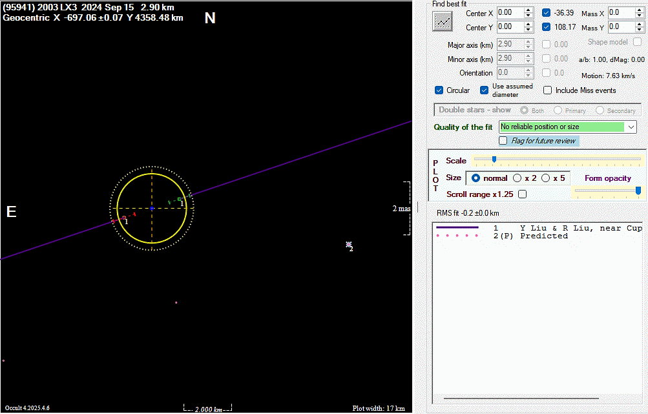Toggle the Minor axis row checkbox
The image size is (648, 414).
[x=547, y=59]
